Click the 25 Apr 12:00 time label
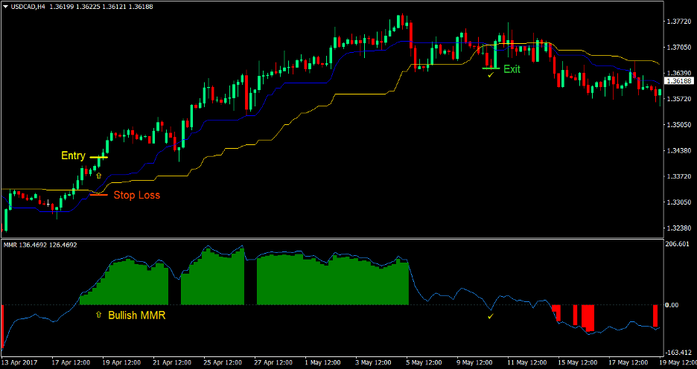The height and width of the screenshot is (369, 697). [223, 362]
